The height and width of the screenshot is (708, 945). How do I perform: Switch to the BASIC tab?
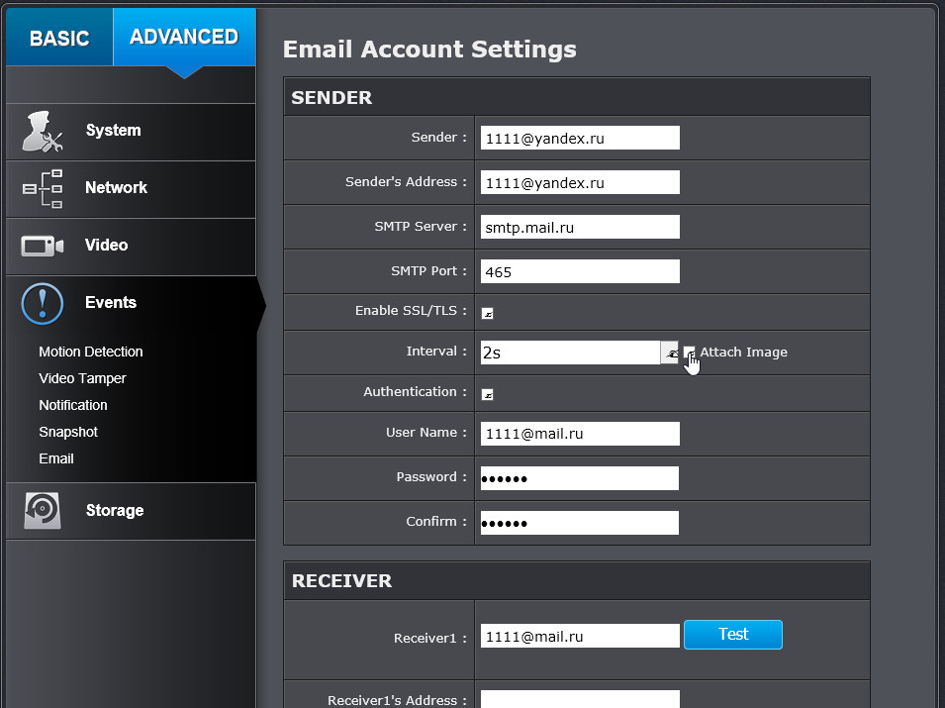tap(59, 38)
